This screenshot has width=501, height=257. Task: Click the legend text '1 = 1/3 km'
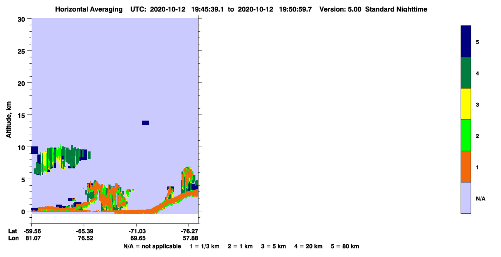tap(204, 247)
